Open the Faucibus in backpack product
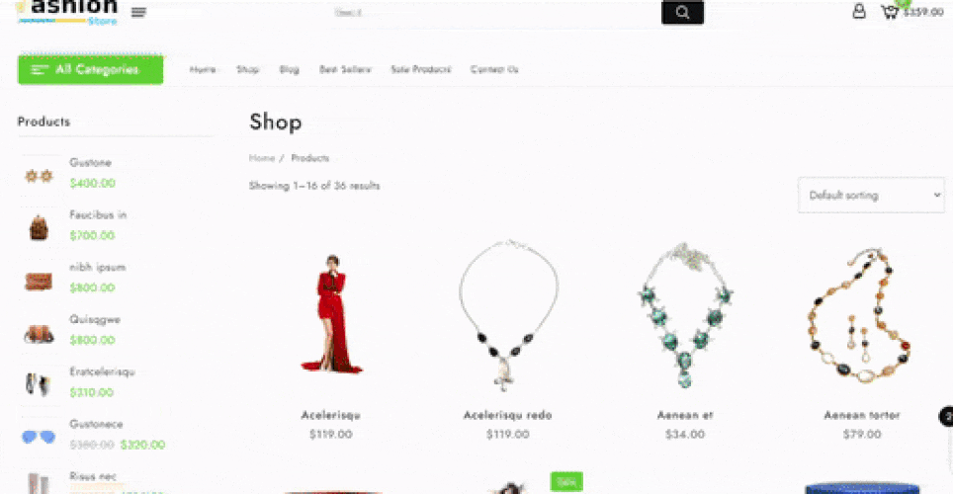 (98, 214)
